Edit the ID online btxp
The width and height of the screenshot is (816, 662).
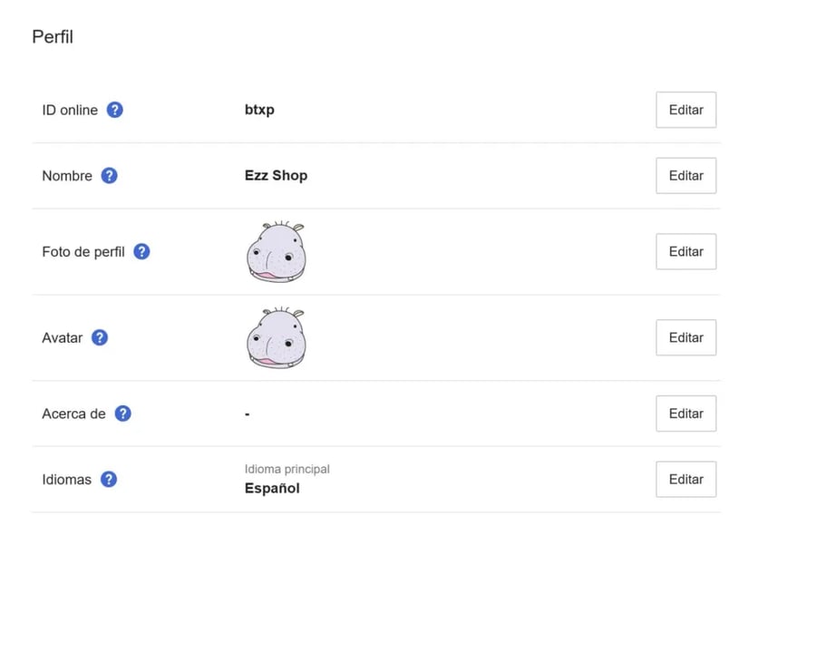[x=686, y=110]
